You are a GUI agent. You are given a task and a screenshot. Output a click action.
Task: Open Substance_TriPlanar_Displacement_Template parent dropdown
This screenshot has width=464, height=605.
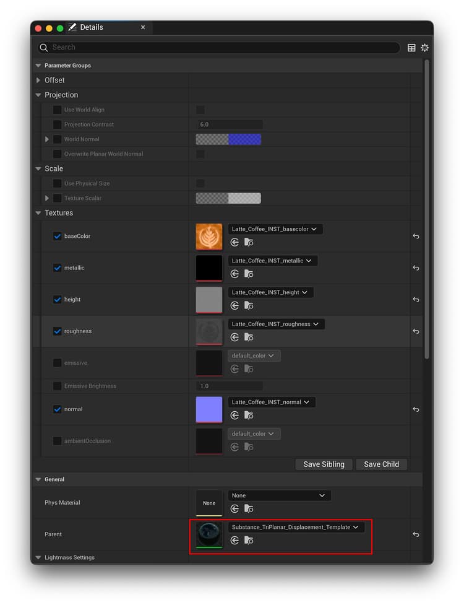(x=296, y=527)
